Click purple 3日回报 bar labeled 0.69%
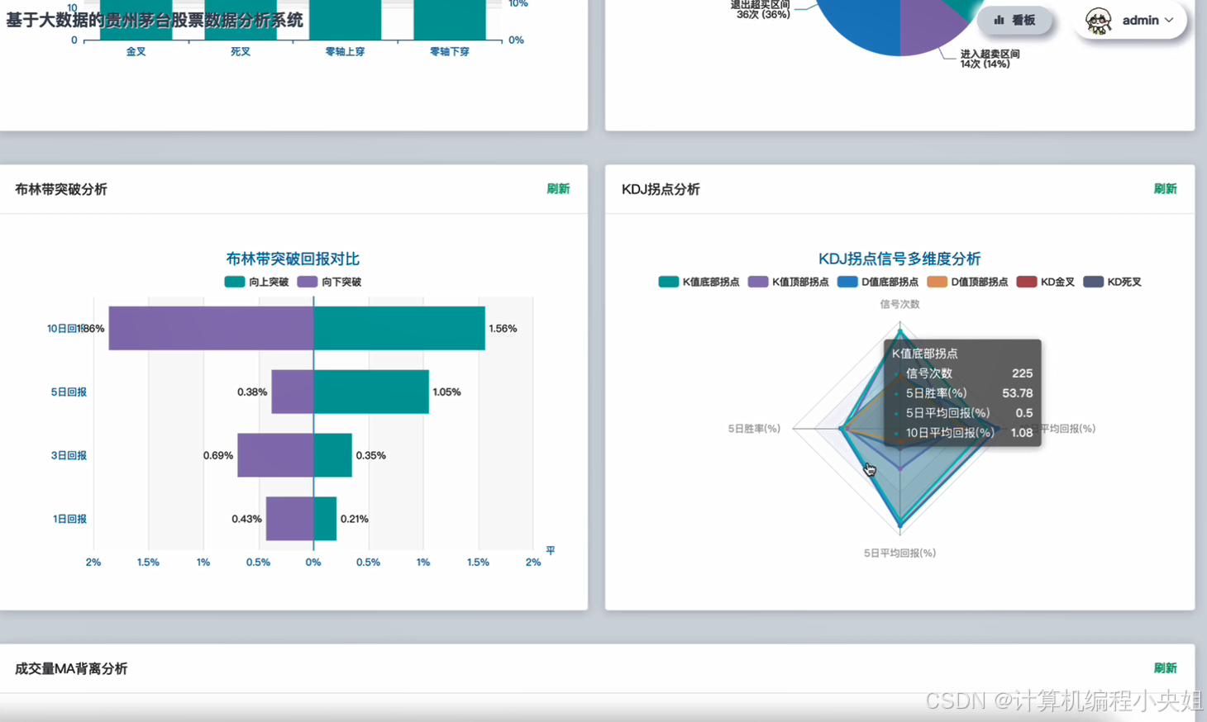The height and width of the screenshot is (722, 1207). 275,455
